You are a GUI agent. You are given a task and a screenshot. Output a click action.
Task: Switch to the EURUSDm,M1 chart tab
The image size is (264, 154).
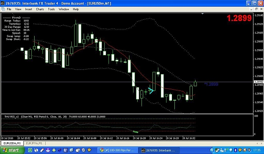pyautogui.click(x=12, y=143)
